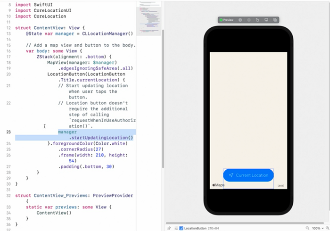Viewport: 330px width, 231px height.
Task: Zoom out the canvas with the magnifier icon
Action: point(307,228)
